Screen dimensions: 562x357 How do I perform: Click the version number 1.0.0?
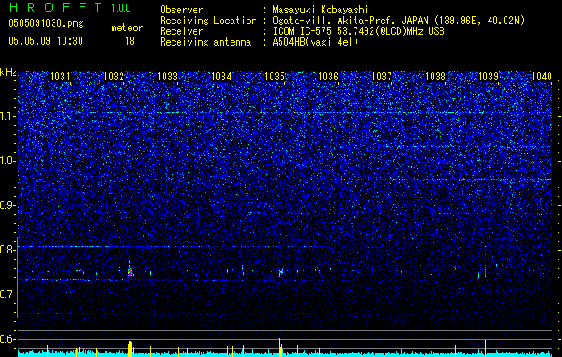pyautogui.click(x=121, y=8)
